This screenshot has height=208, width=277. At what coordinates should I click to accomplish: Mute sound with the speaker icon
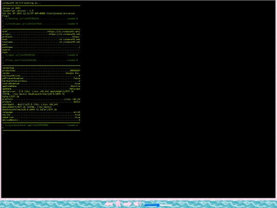pos(137,204)
